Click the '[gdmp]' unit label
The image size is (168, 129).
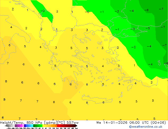[x=51, y=123]
